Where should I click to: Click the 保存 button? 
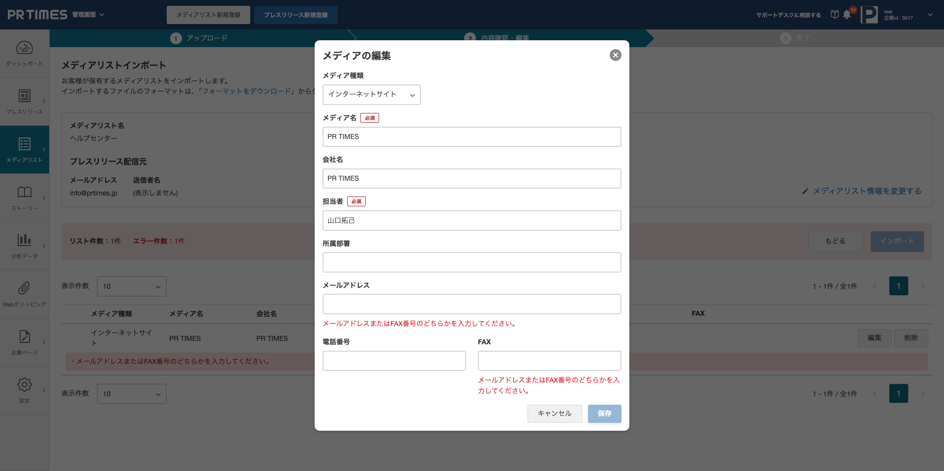pyautogui.click(x=605, y=414)
